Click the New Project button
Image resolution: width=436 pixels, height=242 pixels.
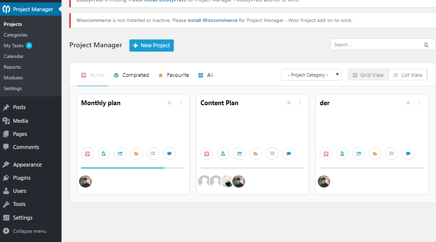click(x=151, y=45)
